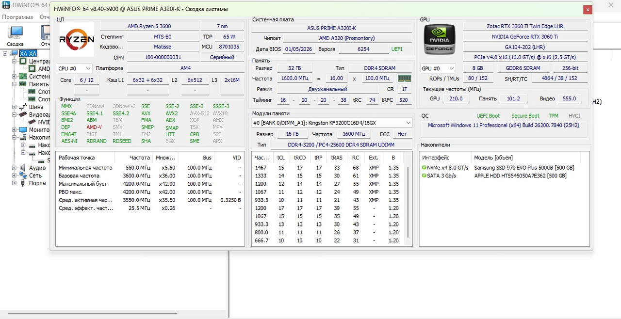Collapse the Память tree node
The image size is (621, 319).
click(x=14, y=84)
